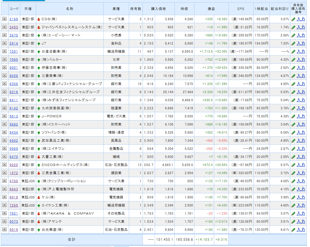Click pencil icon in ケル(株) row

pos(293,197)
